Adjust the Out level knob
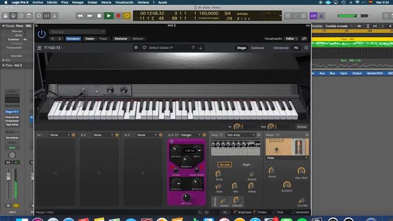Screen dimensions: 393x221 pyautogui.click(x=271, y=127)
